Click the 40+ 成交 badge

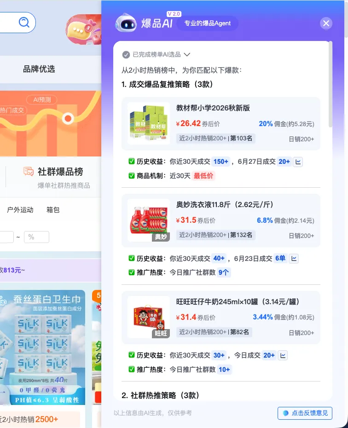point(219,258)
